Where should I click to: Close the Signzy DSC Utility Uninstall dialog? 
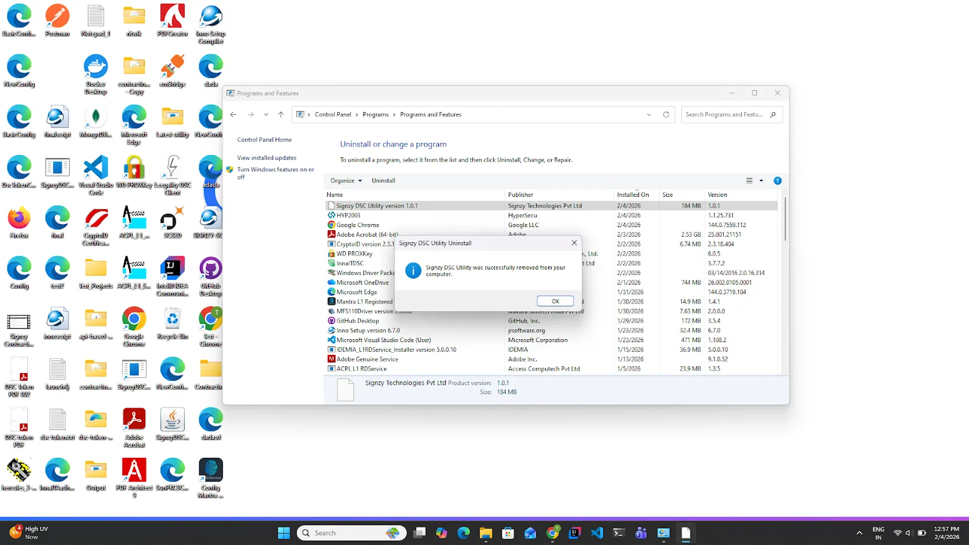(x=574, y=243)
